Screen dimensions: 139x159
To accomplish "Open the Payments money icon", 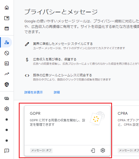I will (7, 98).
